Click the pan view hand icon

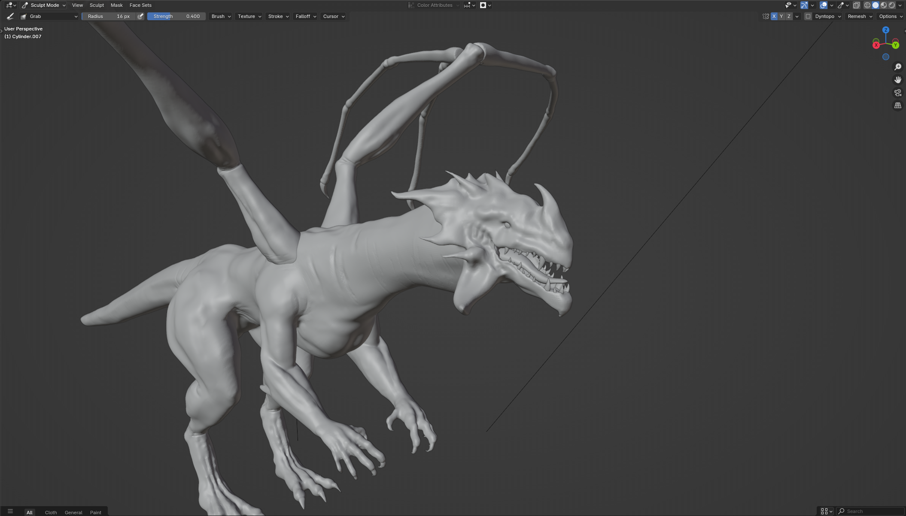tap(897, 80)
